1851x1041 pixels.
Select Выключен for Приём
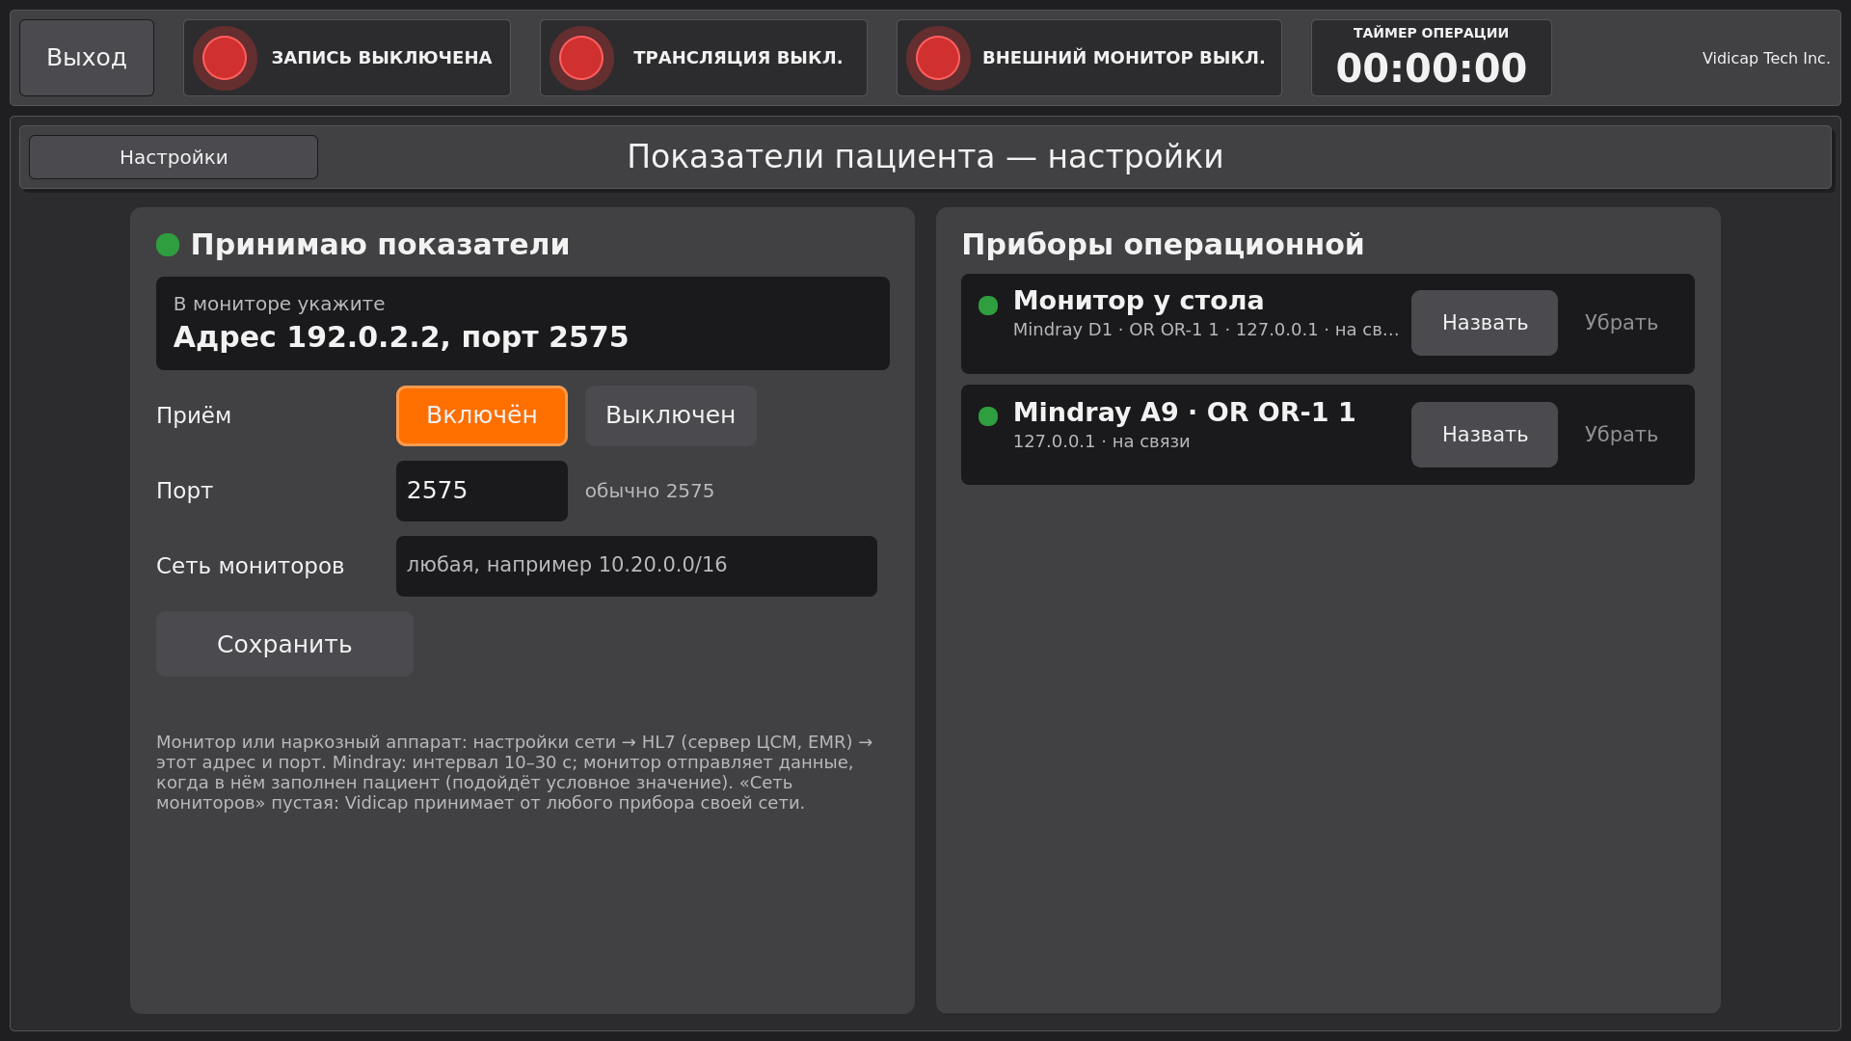(x=671, y=415)
